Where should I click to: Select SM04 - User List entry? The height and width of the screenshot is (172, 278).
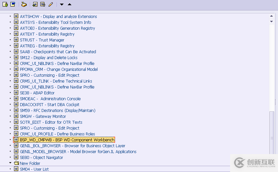click(34, 169)
